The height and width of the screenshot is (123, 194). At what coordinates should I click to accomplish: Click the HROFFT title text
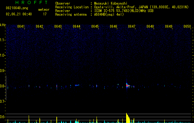(31, 2)
